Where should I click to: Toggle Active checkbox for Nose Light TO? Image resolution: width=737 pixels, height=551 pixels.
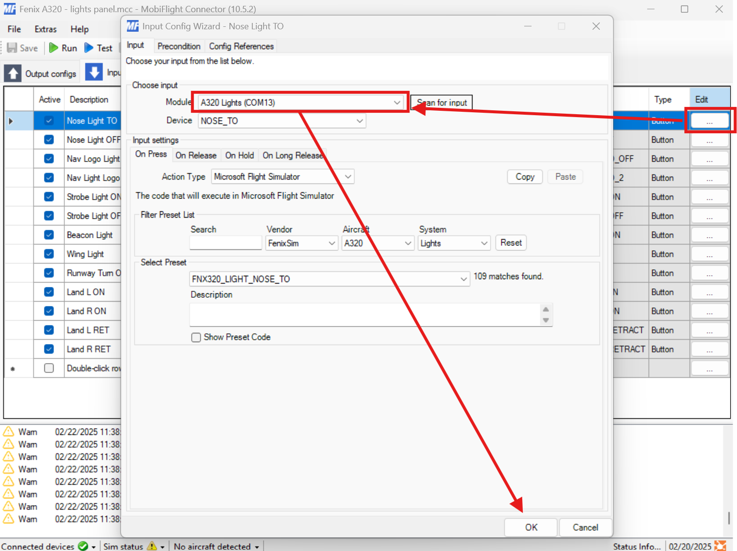point(49,121)
